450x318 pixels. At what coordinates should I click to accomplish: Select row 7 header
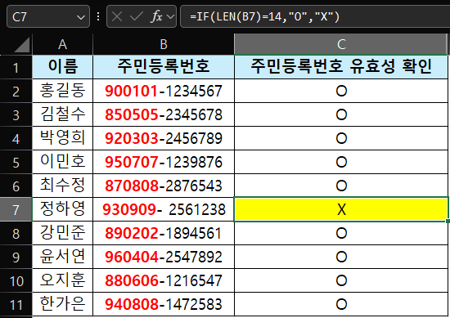(x=16, y=209)
